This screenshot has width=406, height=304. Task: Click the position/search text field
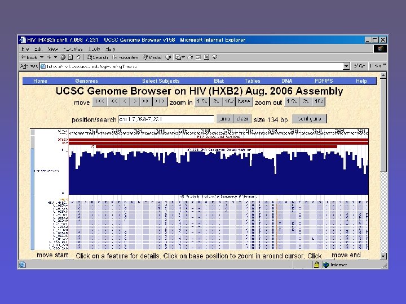166,119
